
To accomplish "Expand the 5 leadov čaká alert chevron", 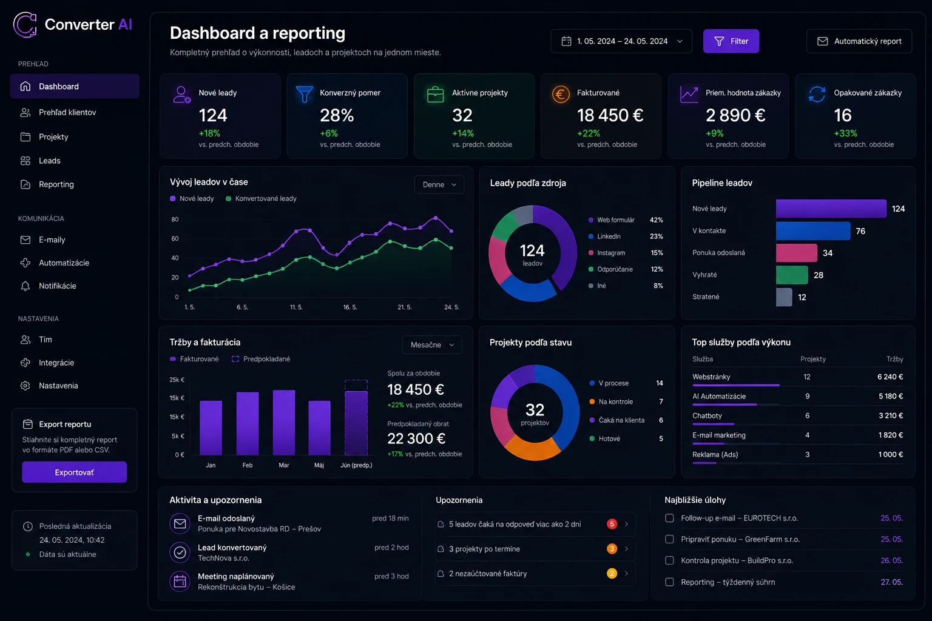I will pos(626,524).
